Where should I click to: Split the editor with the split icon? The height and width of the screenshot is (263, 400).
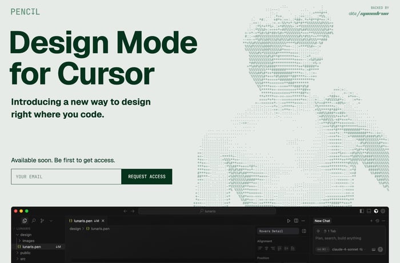pos(296,221)
